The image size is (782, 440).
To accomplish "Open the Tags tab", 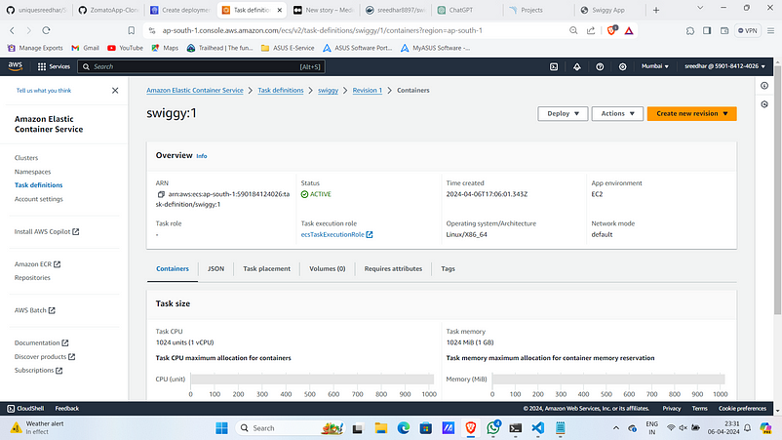I will point(448,269).
